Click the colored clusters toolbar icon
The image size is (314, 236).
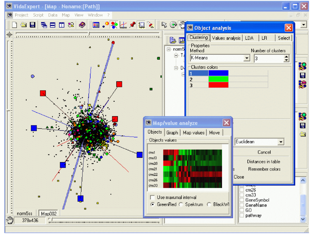point(114,25)
